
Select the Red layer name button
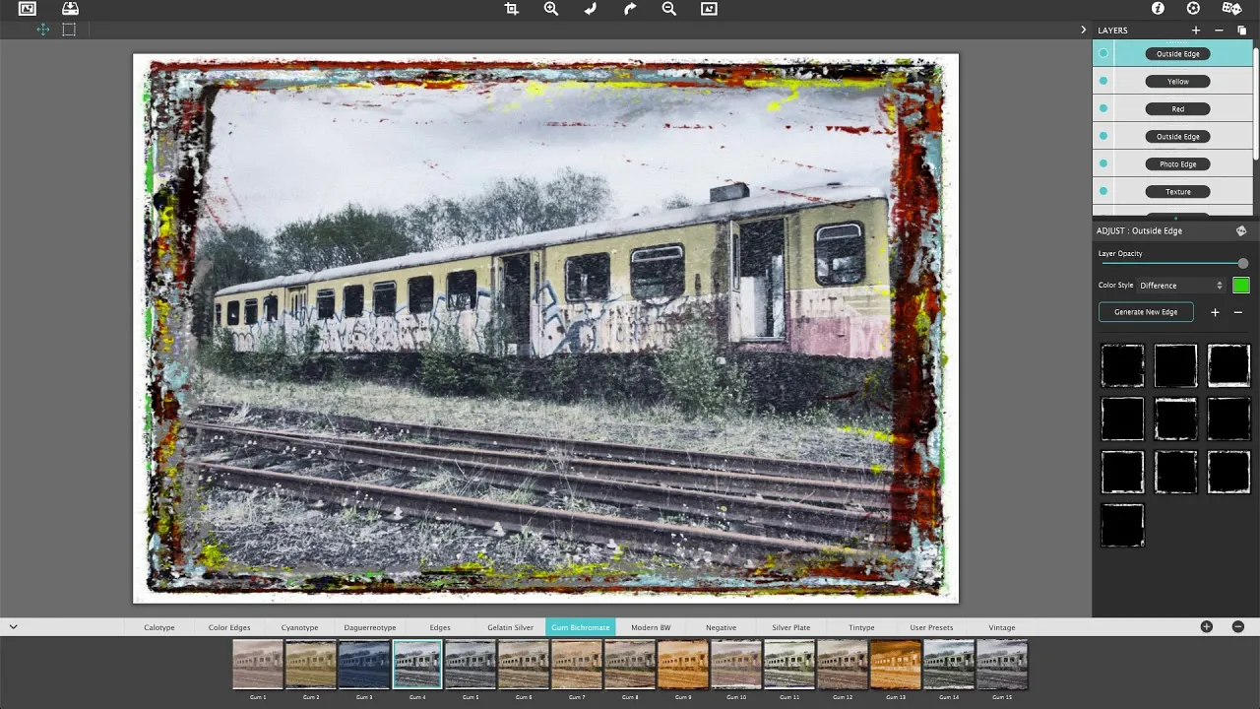(1178, 109)
